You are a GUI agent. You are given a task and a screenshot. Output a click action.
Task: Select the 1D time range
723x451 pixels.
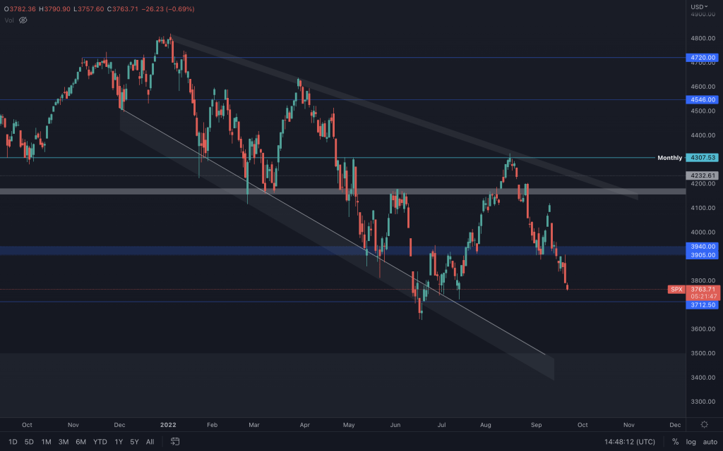13,442
